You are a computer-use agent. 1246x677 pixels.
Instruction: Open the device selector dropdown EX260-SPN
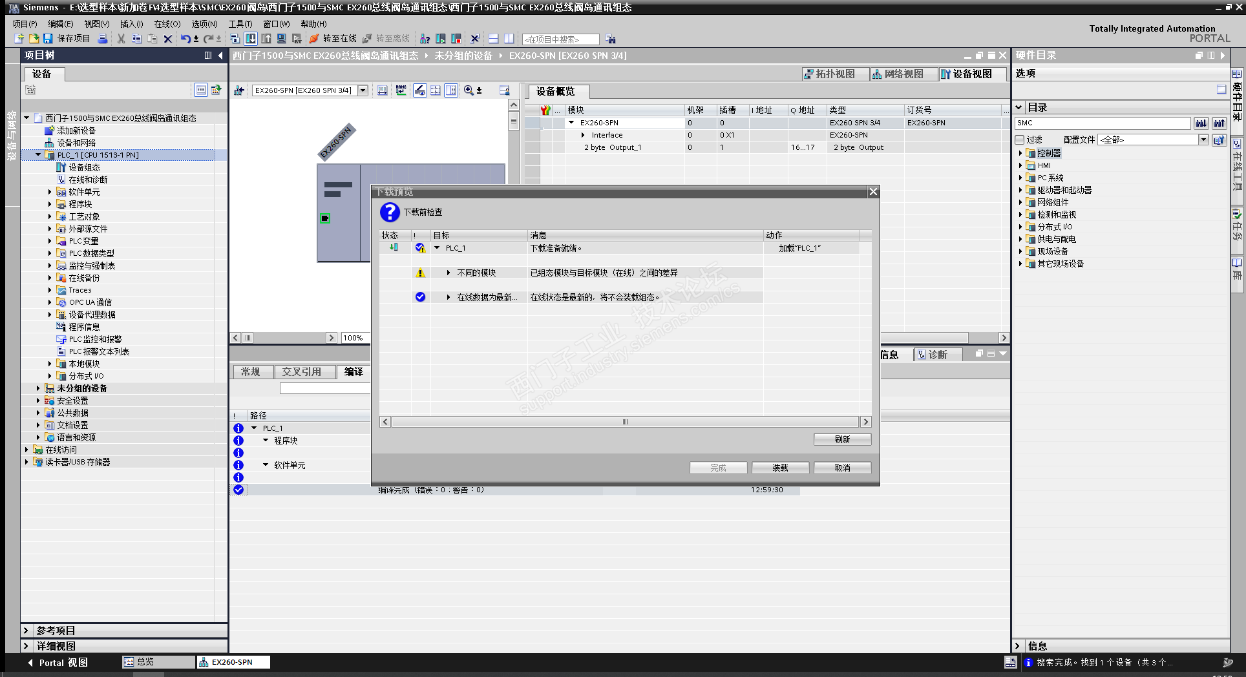tap(363, 90)
